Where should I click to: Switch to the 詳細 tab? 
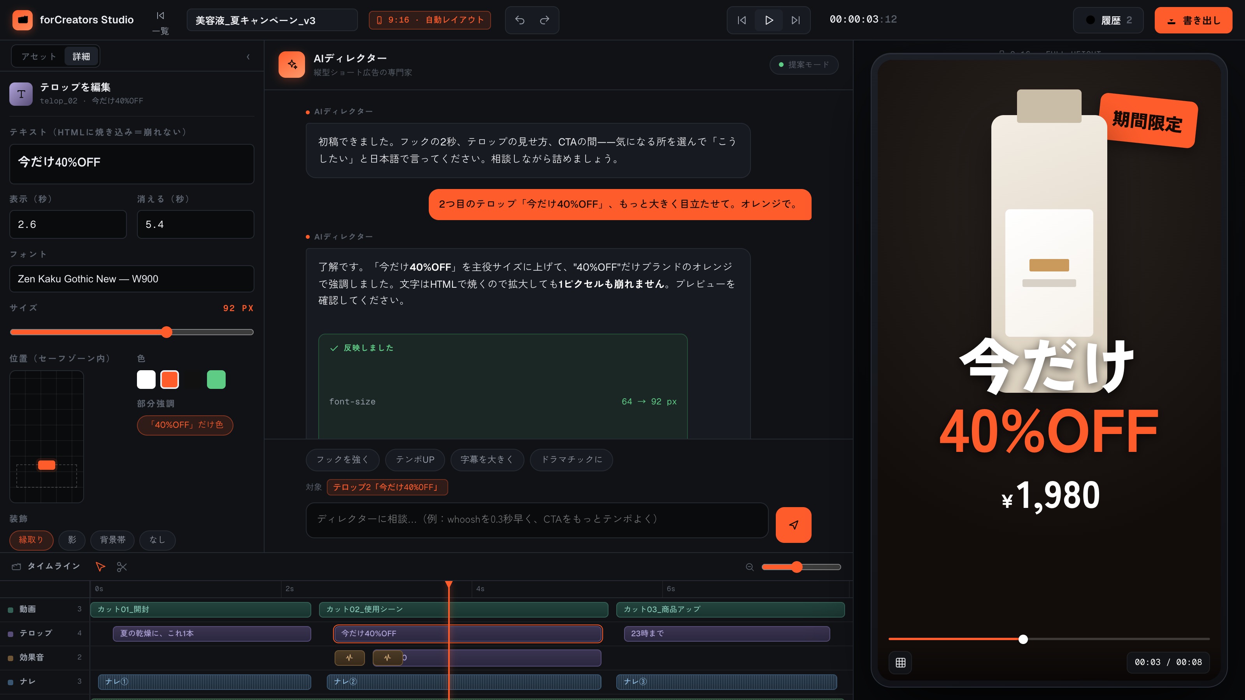click(81, 56)
